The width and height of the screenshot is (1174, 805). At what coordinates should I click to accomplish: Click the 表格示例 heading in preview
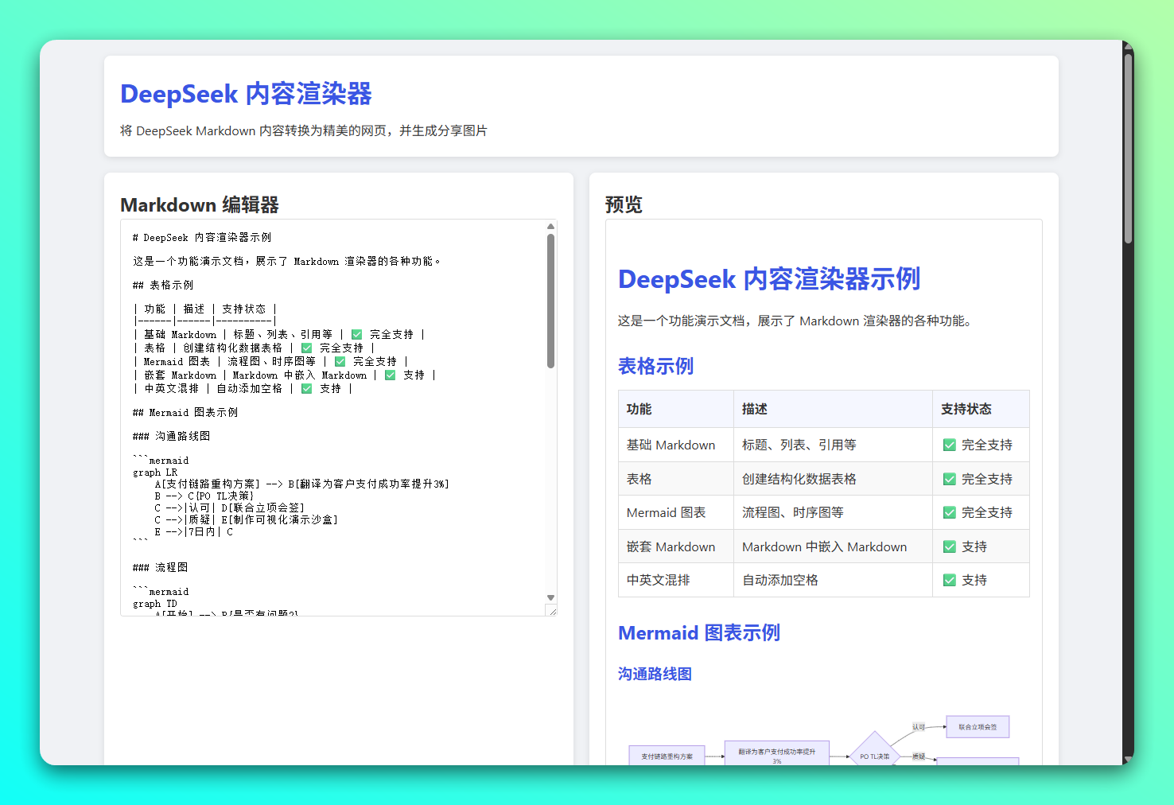655,366
